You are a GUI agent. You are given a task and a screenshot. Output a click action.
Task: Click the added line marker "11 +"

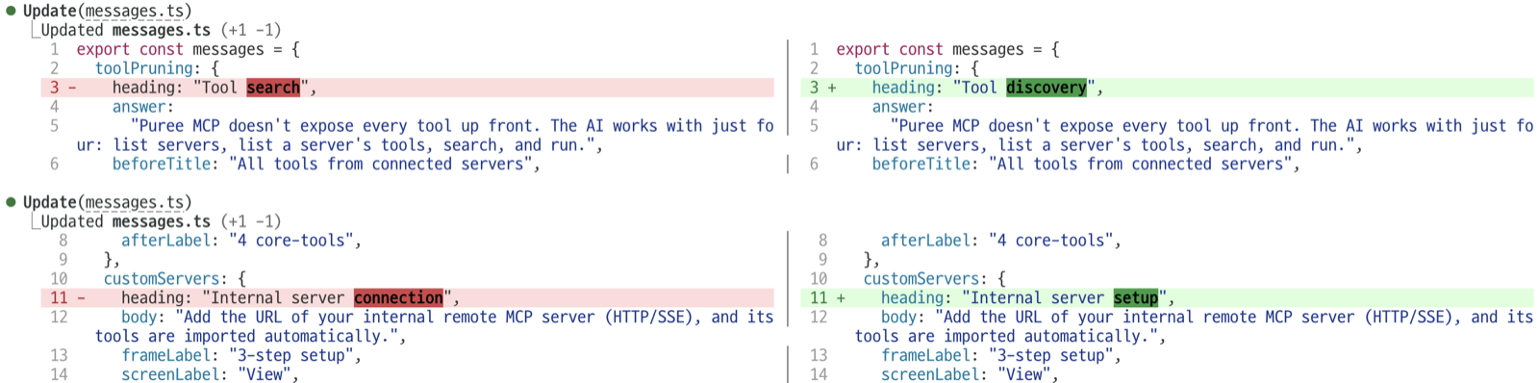coord(827,298)
